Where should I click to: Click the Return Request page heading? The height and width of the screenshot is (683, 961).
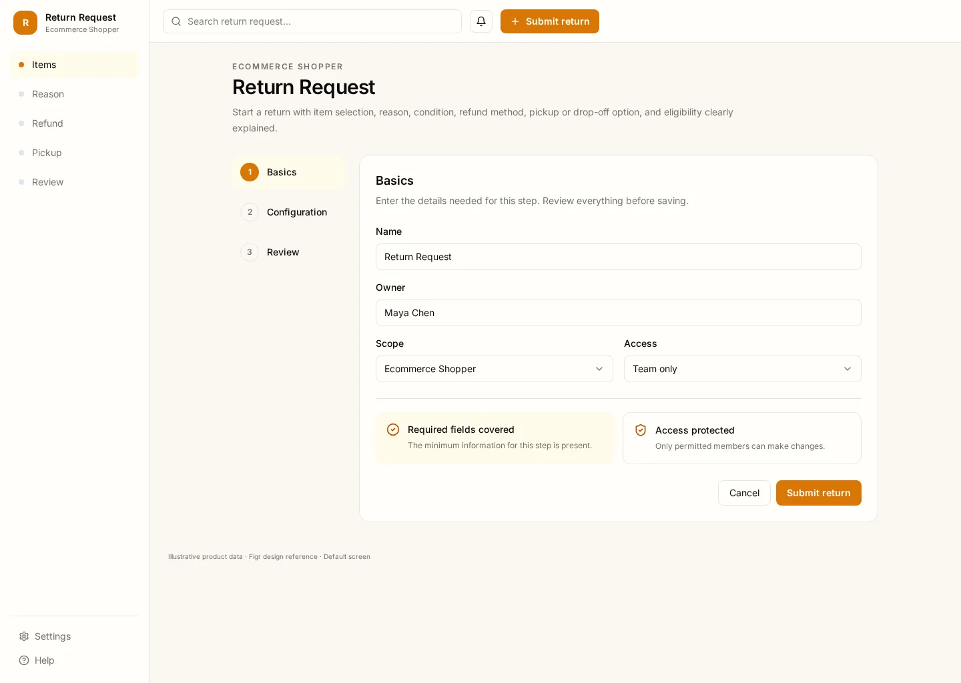point(304,87)
